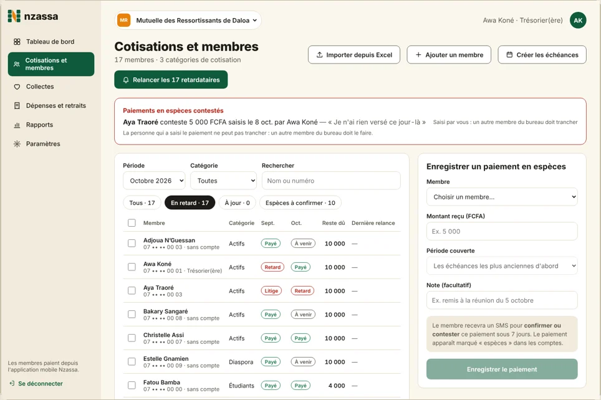Click Ajouter un membre button
The image size is (601, 400).
click(x=449, y=55)
